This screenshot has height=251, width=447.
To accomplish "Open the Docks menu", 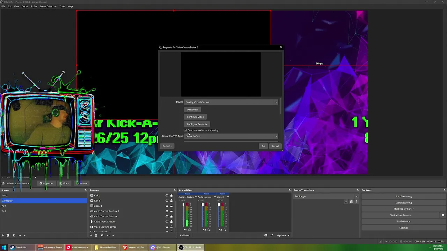I will pos(25,6).
